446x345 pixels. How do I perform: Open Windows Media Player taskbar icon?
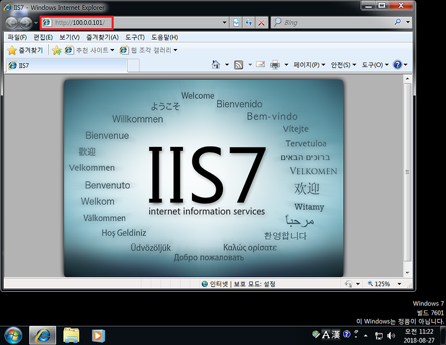tap(98, 336)
